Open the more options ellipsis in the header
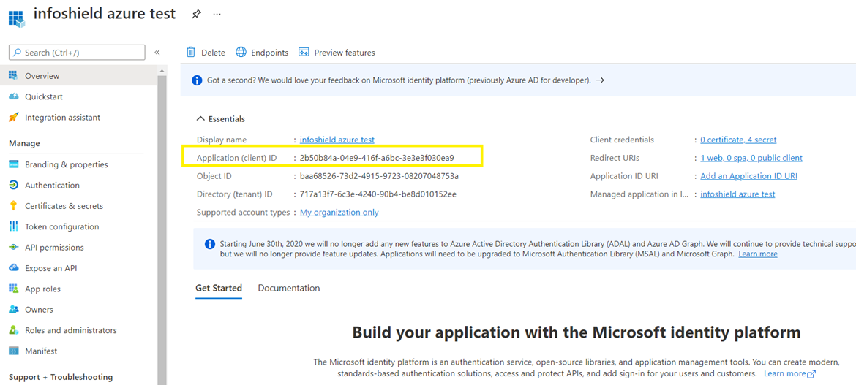The width and height of the screenshot is (856, 385). (x=217, y=14)
